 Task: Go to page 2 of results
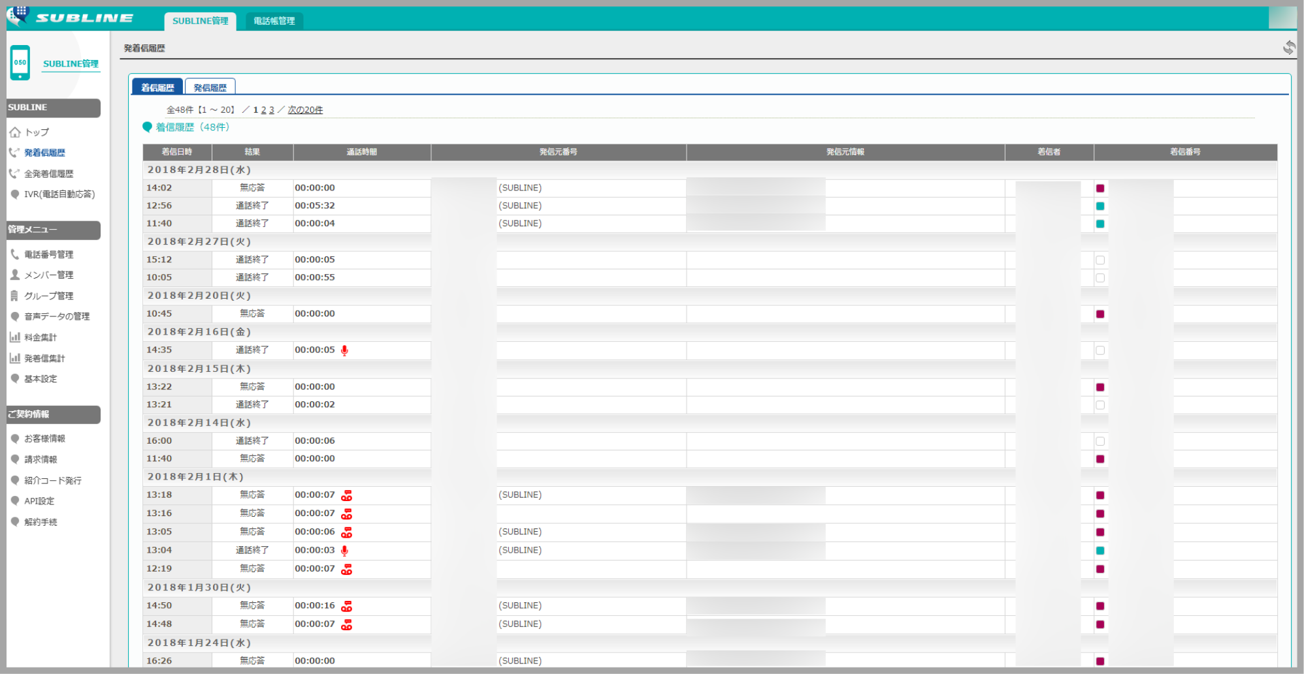click(x=263, y=110)
